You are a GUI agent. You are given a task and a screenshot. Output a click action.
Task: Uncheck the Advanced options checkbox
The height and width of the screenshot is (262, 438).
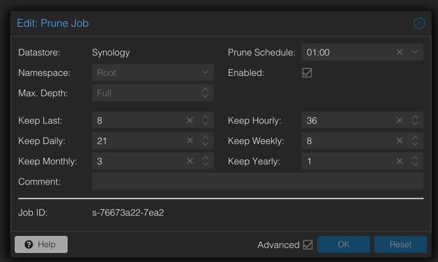click(x=308, y=245)
